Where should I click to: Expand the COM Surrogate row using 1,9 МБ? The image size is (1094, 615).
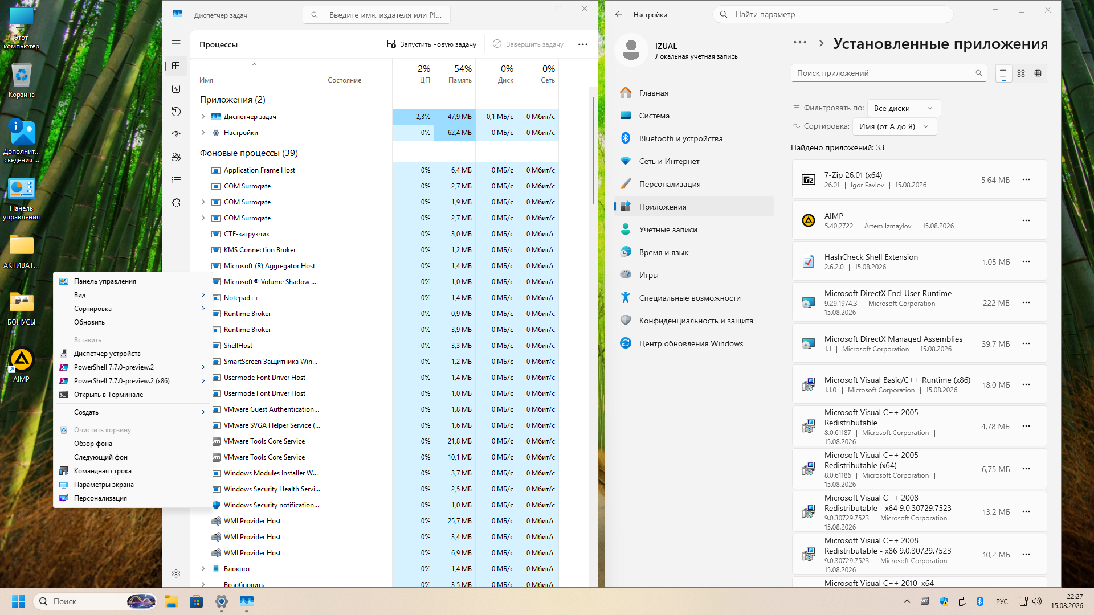click(x=203, y=202)
